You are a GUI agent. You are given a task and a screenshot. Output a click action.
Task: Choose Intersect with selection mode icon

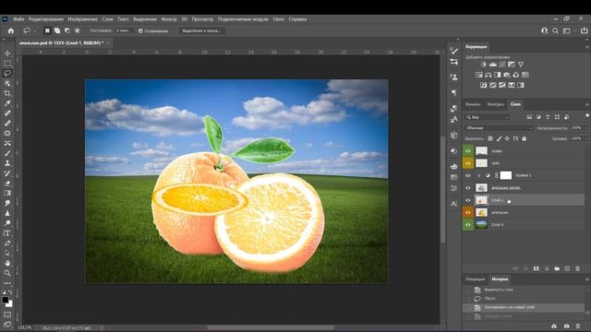78,30
